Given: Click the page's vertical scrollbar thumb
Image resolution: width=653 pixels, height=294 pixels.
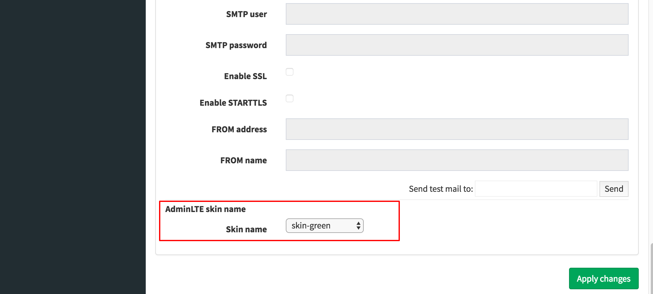Looking at the screenshot, I should [x=651, y=268].
